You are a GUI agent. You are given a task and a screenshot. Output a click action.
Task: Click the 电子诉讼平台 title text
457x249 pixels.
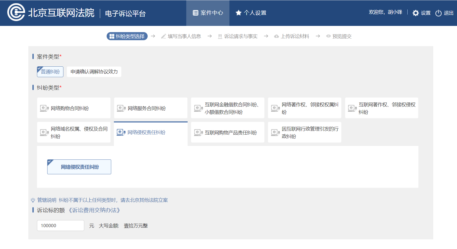[x=125, y=13]
